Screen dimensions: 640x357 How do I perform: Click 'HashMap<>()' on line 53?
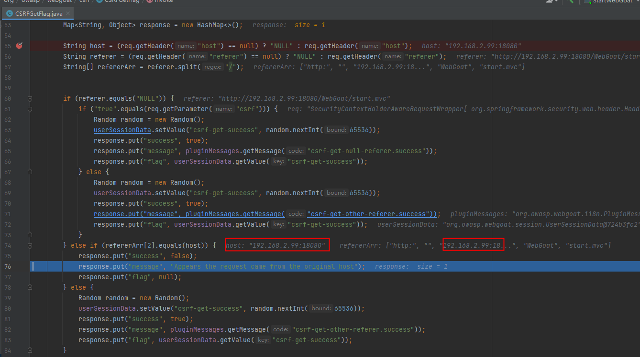[x=219, y=25]
